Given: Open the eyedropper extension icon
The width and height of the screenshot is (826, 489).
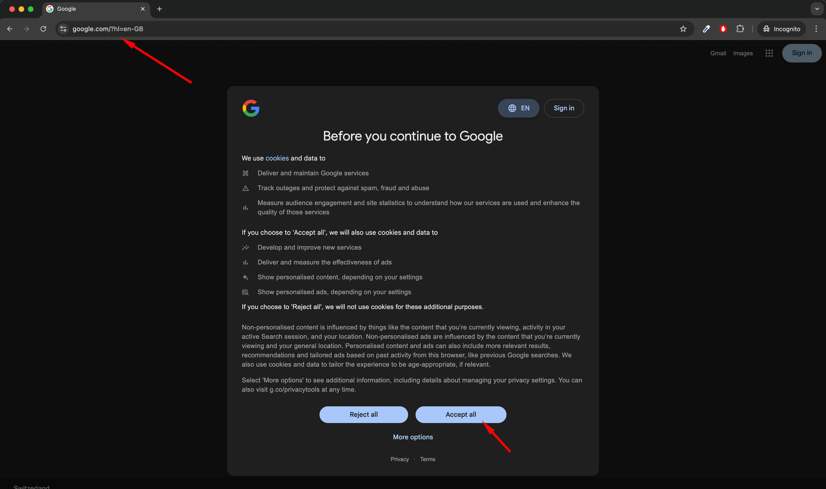Looking at the screenshot, I should pyautogui.click(x=706, y=29).
